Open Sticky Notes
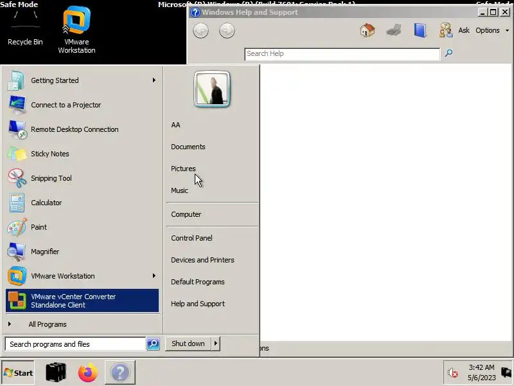This screenshot has width=514, height=386. pos(82,154)
